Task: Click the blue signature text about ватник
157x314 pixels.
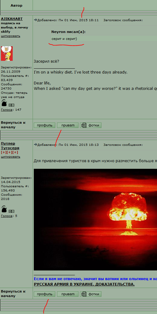Action: click(95, 279)
